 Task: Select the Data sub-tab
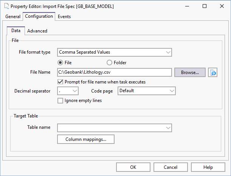(16, 31)
